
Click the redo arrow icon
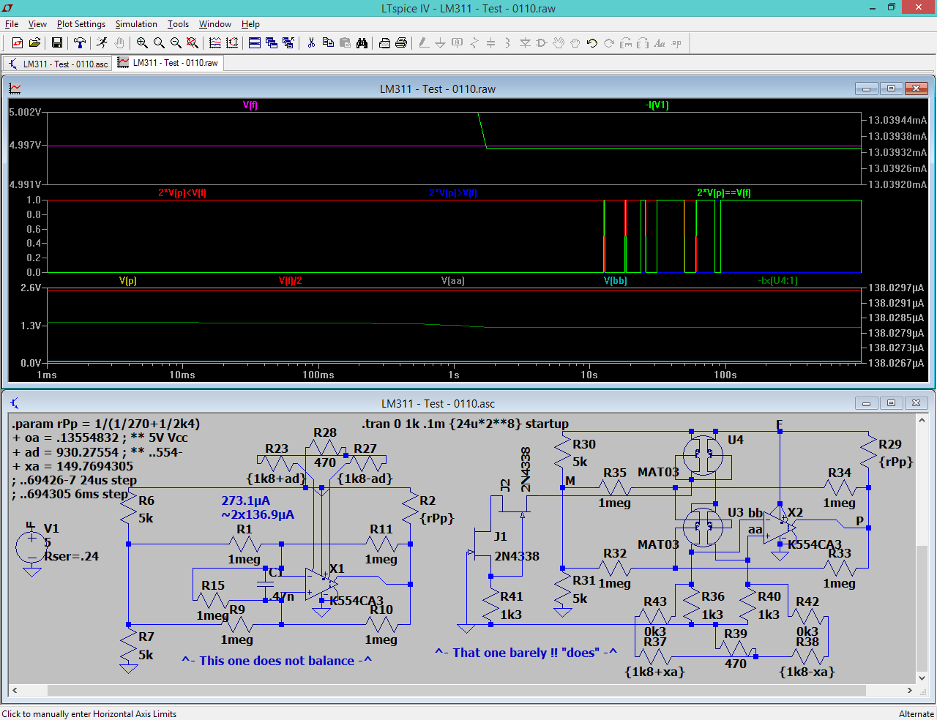coord(609,43)
